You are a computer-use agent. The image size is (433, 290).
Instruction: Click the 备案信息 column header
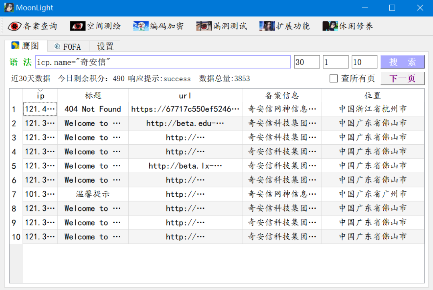pos(282,96)
